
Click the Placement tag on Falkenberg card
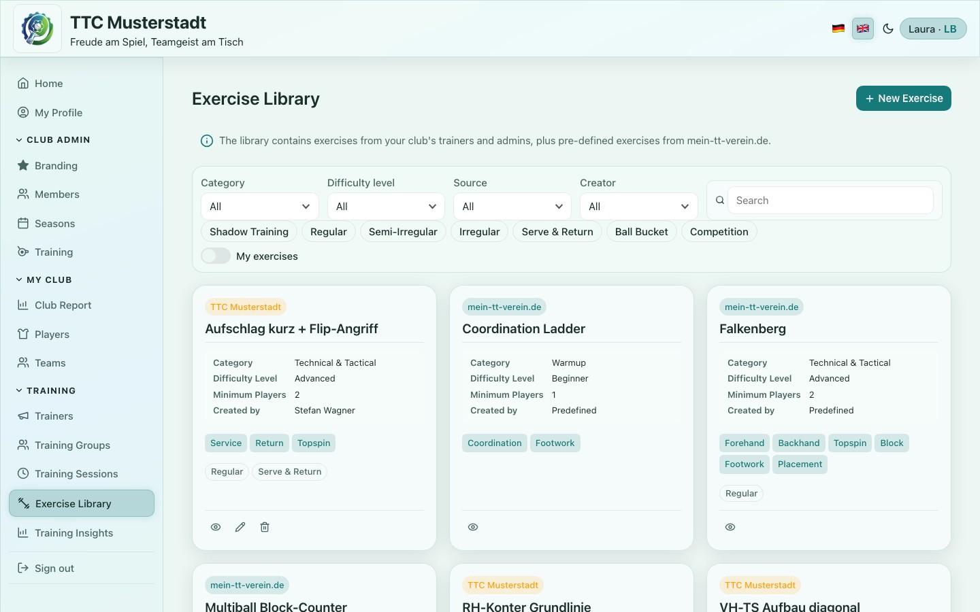pyautogui.click(x=800, y=464)
